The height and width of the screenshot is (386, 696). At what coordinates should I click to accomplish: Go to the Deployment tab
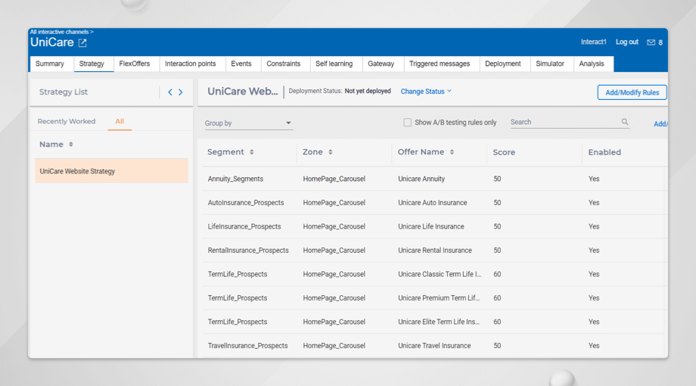coord(503,64)
